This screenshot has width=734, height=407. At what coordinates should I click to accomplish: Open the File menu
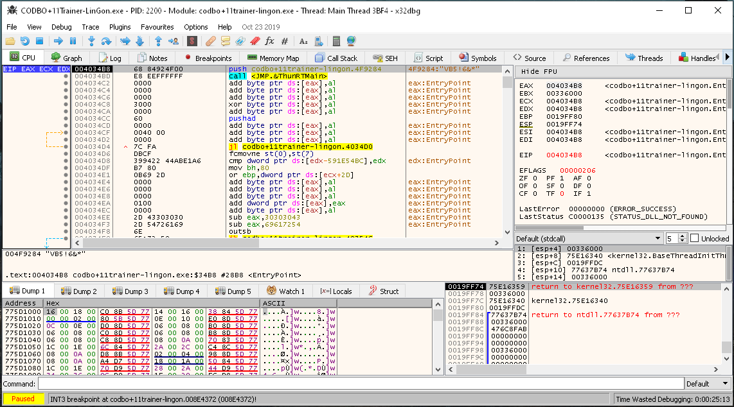(12, 27)
